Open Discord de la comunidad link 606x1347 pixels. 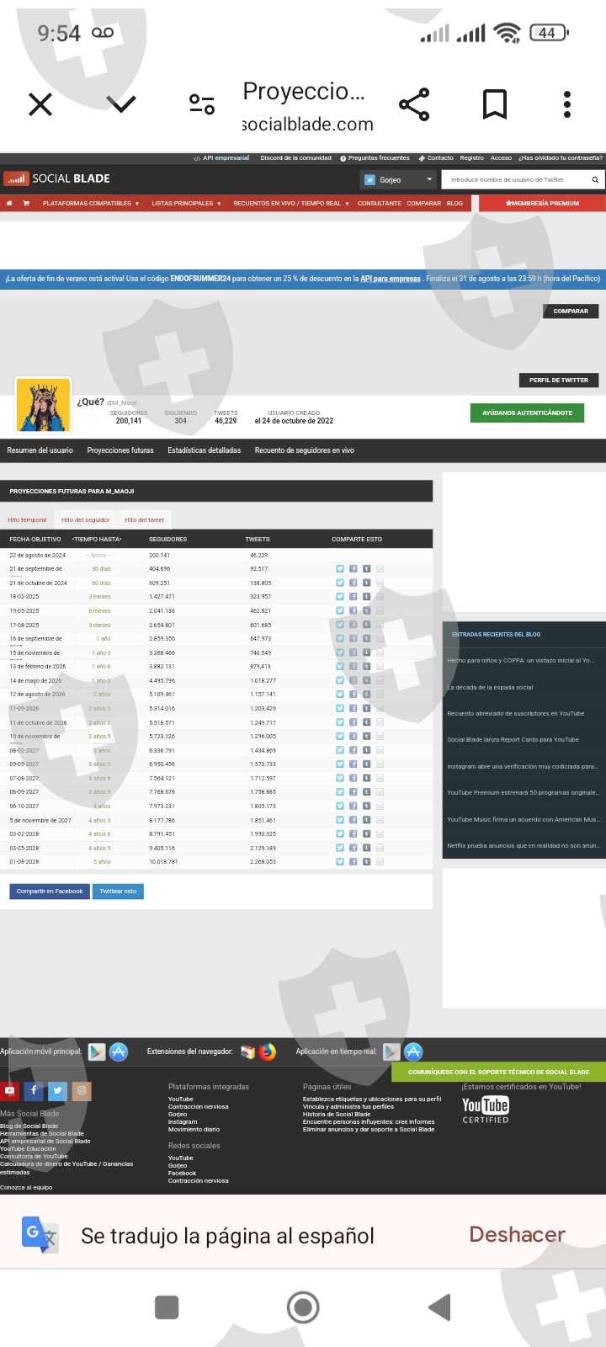[x=295, y=157]
